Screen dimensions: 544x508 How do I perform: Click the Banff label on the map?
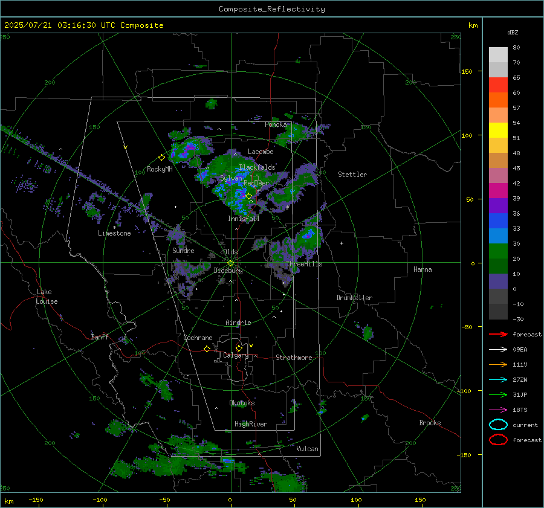[100, 336]
